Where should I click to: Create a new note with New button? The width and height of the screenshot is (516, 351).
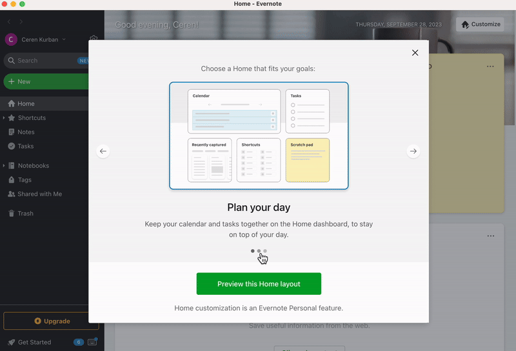46,81
